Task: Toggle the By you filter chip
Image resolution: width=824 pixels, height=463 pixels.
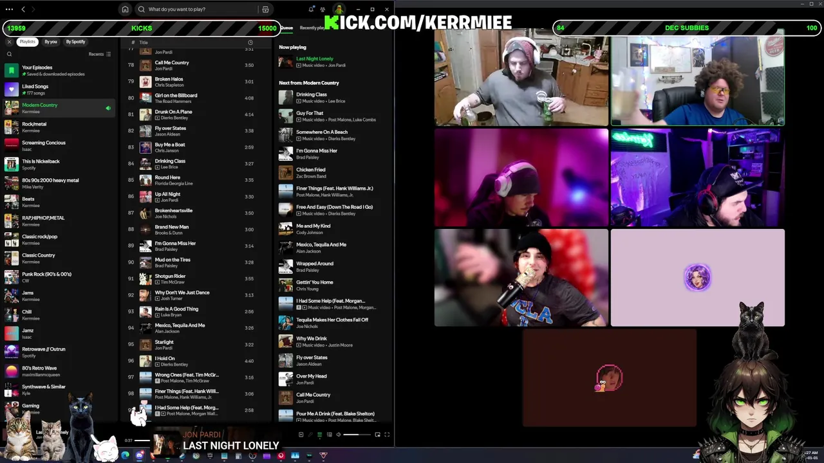Action: pos(51,42)
